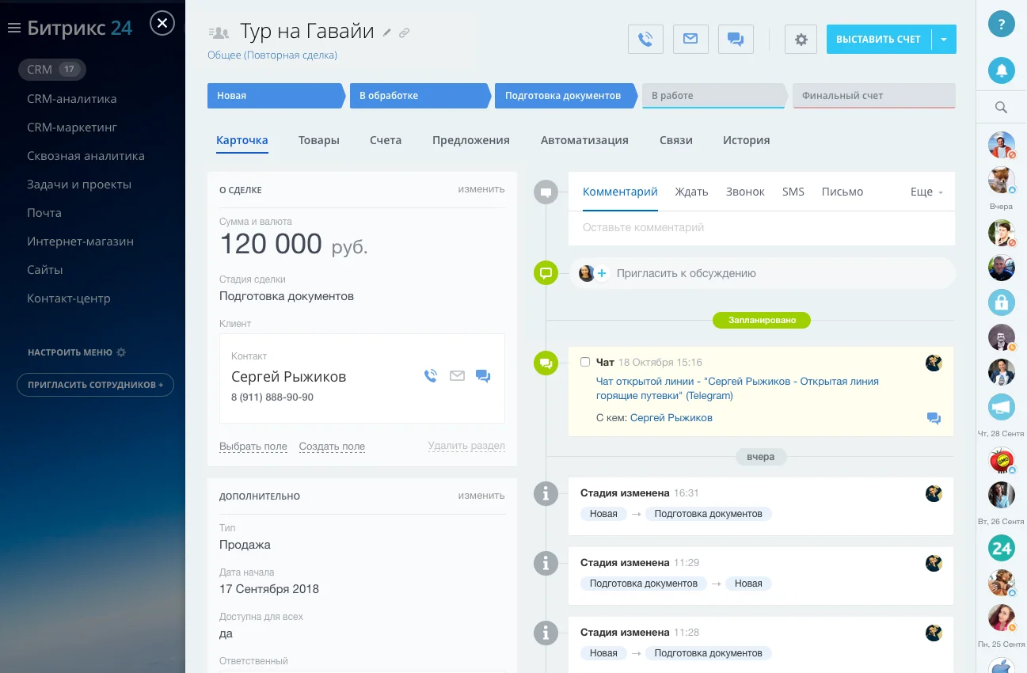Open chat via header speech bubble icon
1027x673 pixels.
point(736,39)
